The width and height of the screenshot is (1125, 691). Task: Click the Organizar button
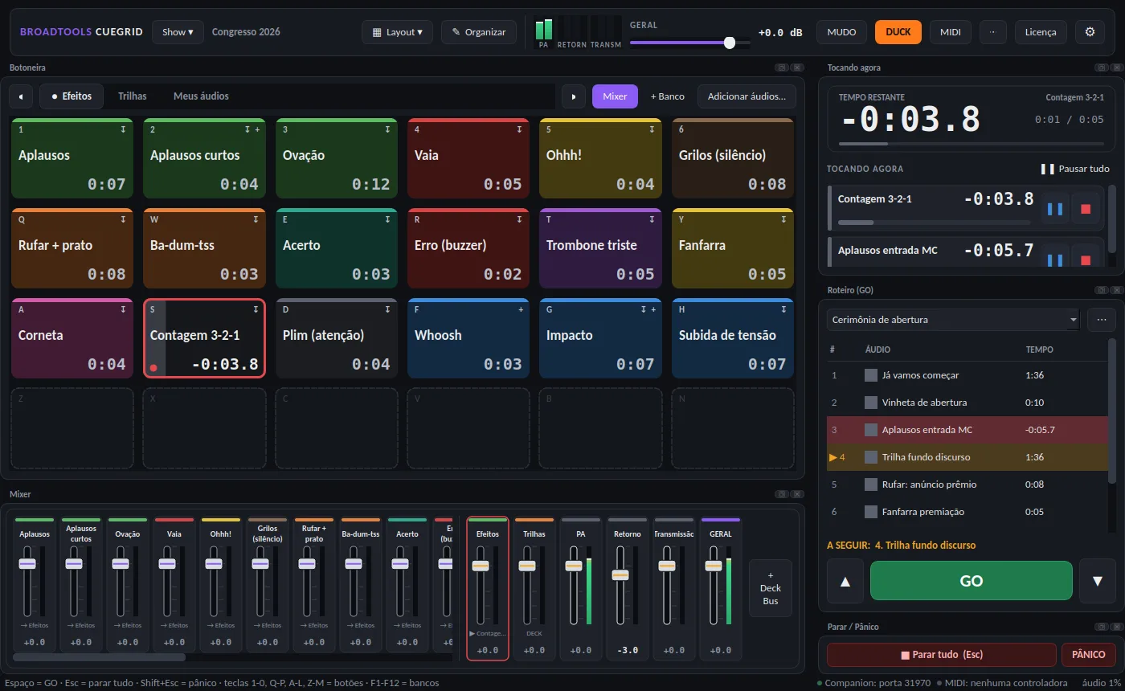tap(479, 32)
